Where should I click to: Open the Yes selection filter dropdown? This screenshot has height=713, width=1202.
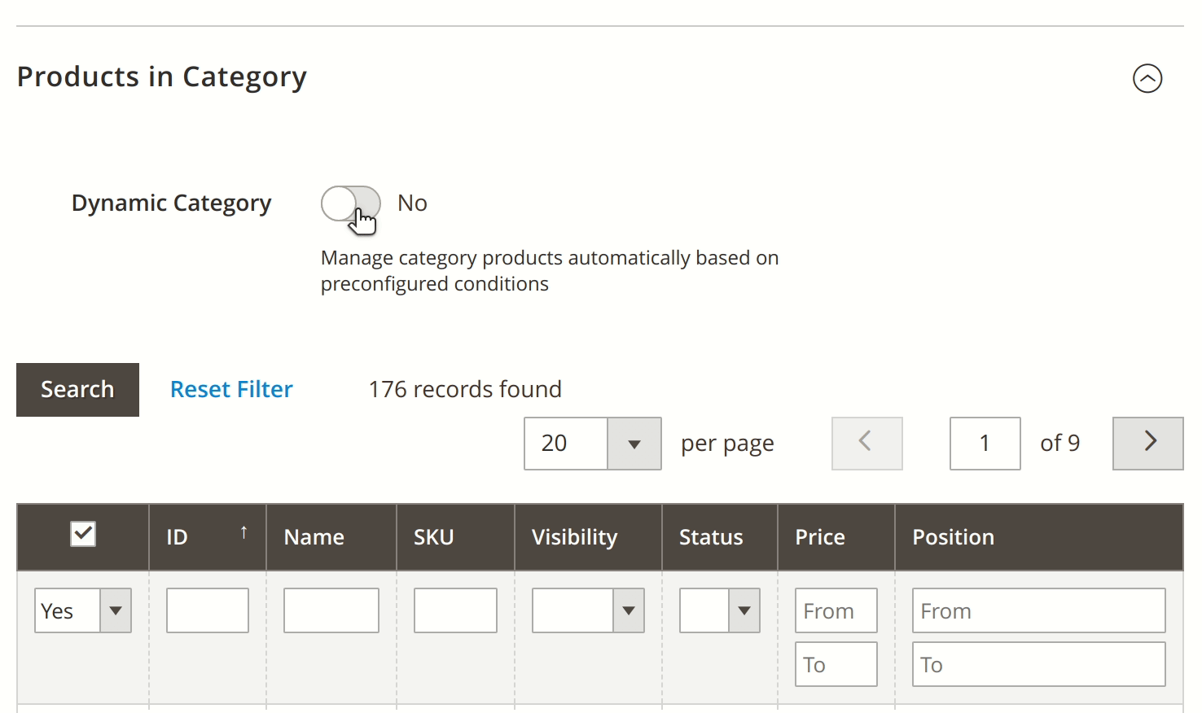click(83, 610)
